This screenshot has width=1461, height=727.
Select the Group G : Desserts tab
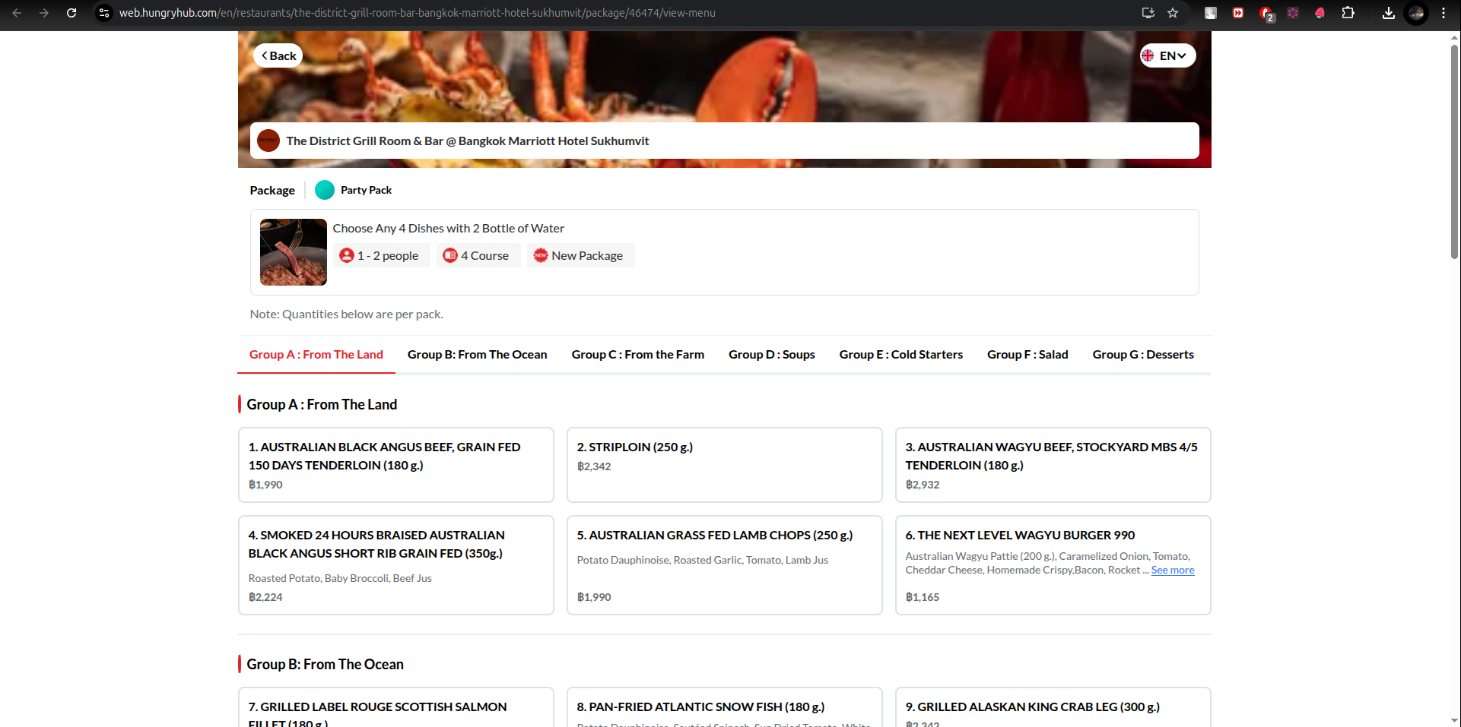point(1142,355)
